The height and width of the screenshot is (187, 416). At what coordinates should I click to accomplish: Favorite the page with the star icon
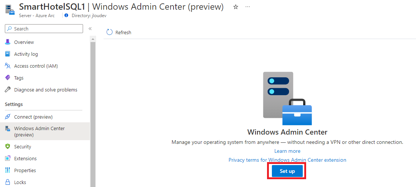click(x=235, y=7)
